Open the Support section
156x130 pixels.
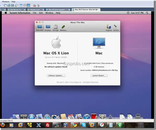[109, 28]
